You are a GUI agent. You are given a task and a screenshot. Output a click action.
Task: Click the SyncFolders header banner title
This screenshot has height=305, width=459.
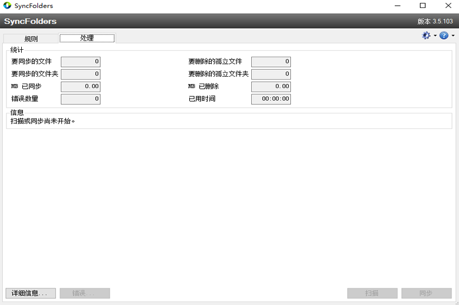coord(30,21)
